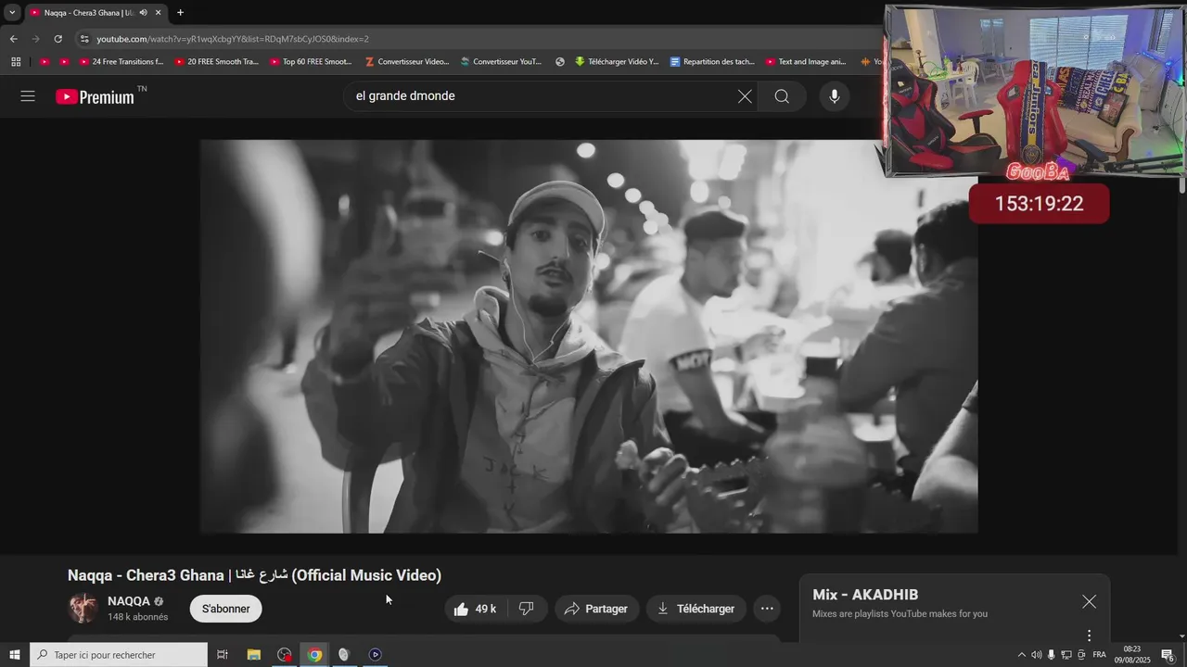
Task: Click the microphone icon in system tray
Action: point(1052,655)
